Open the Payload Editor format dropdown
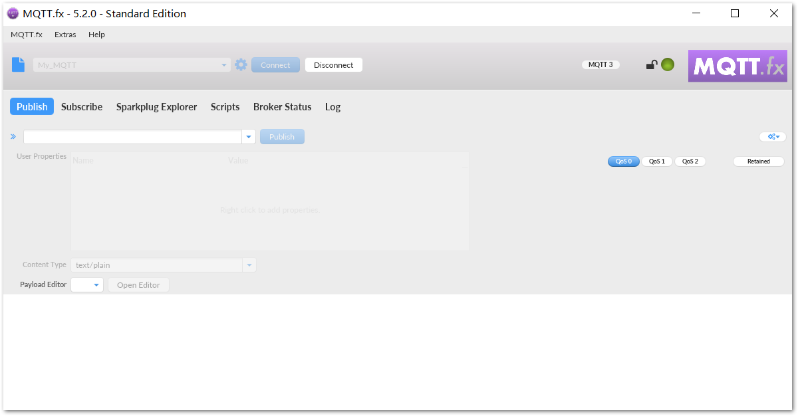This screenshot has width=798, height=416. coord(87,285)
